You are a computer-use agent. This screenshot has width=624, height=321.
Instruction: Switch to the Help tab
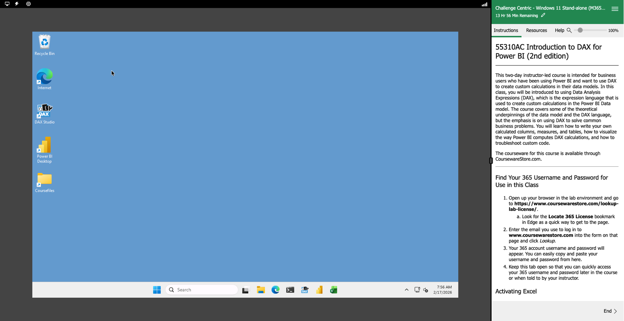[x=559, y=30]
